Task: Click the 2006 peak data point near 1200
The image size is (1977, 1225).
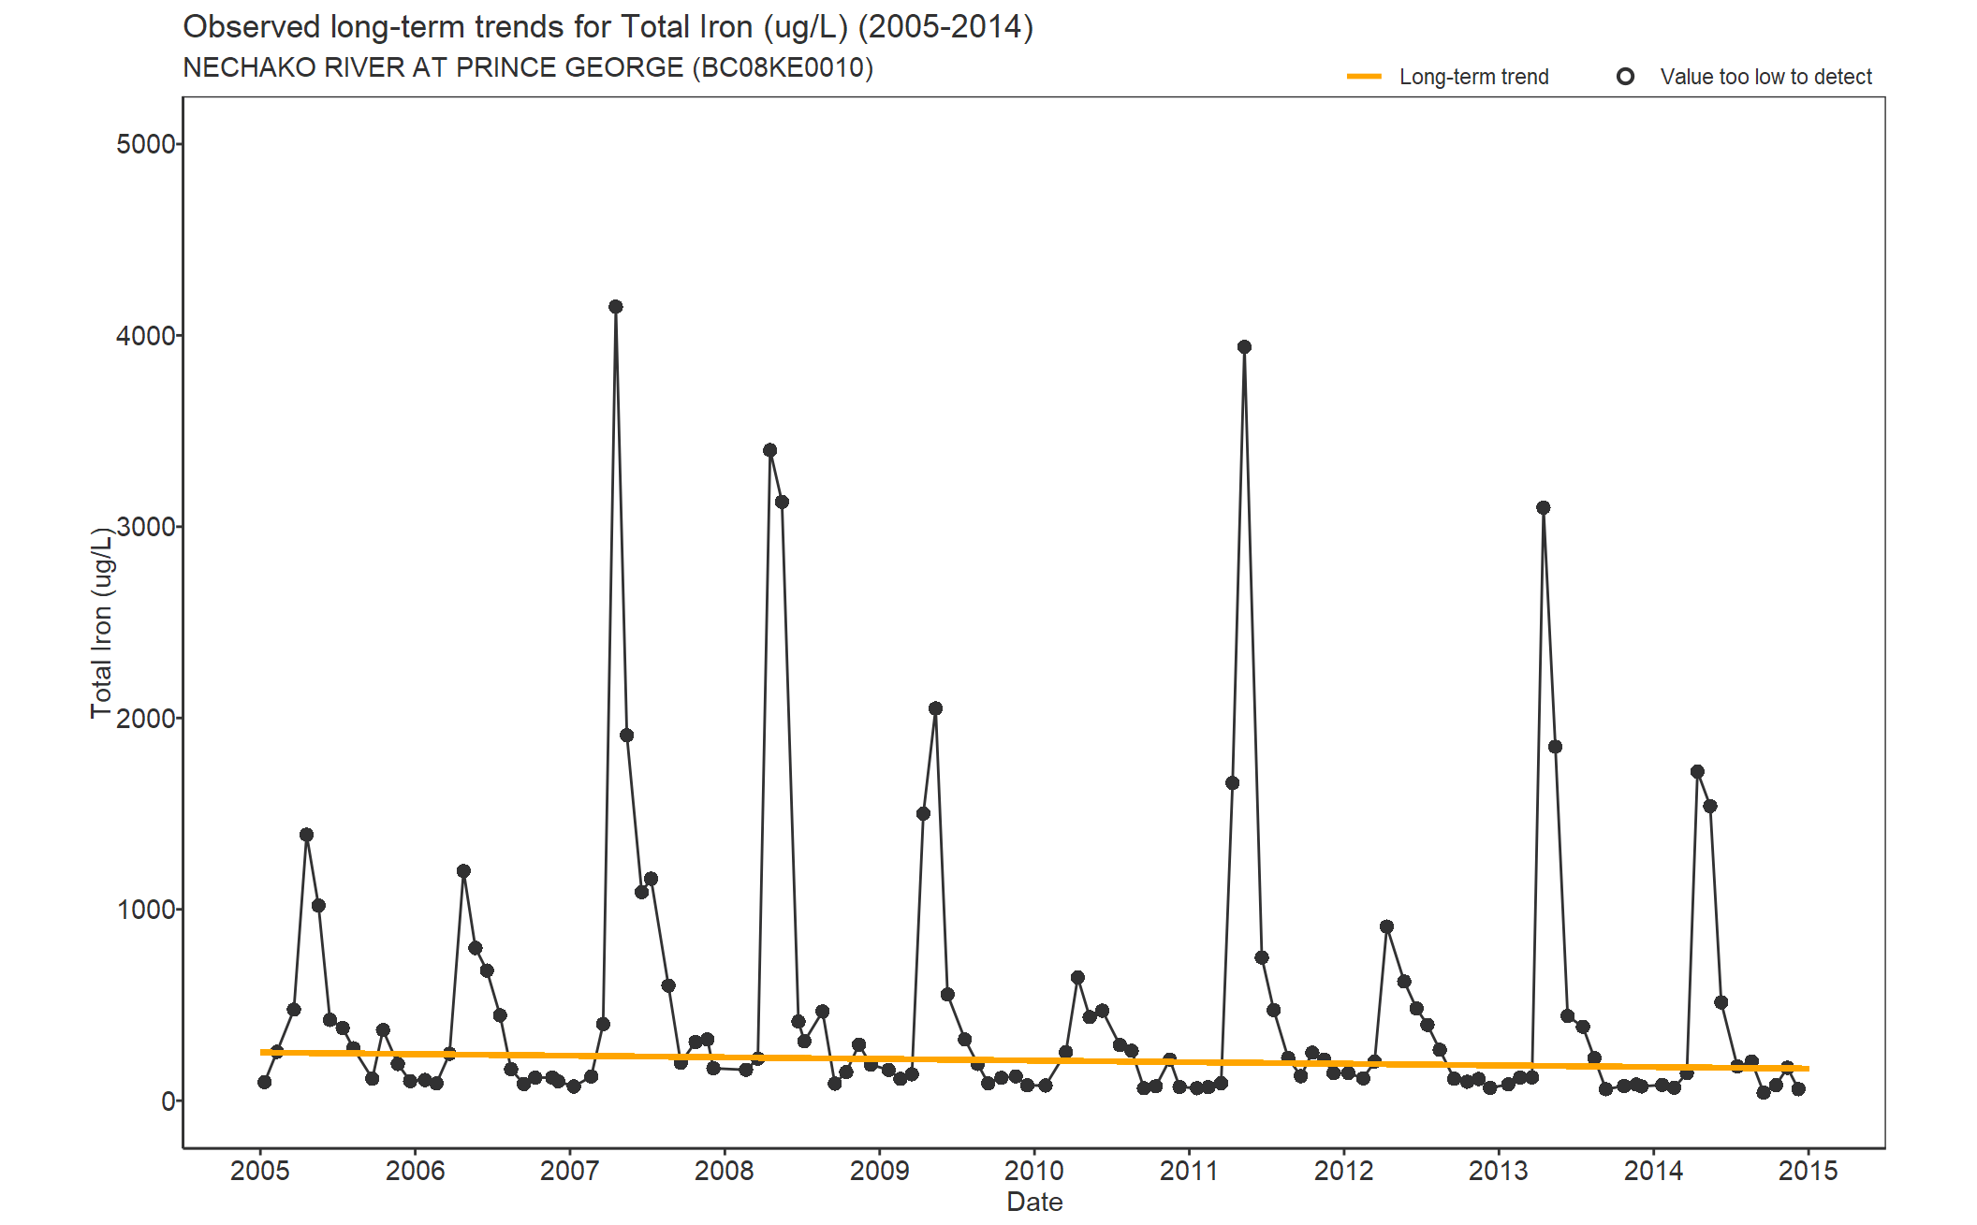Action: coord(463,871)
